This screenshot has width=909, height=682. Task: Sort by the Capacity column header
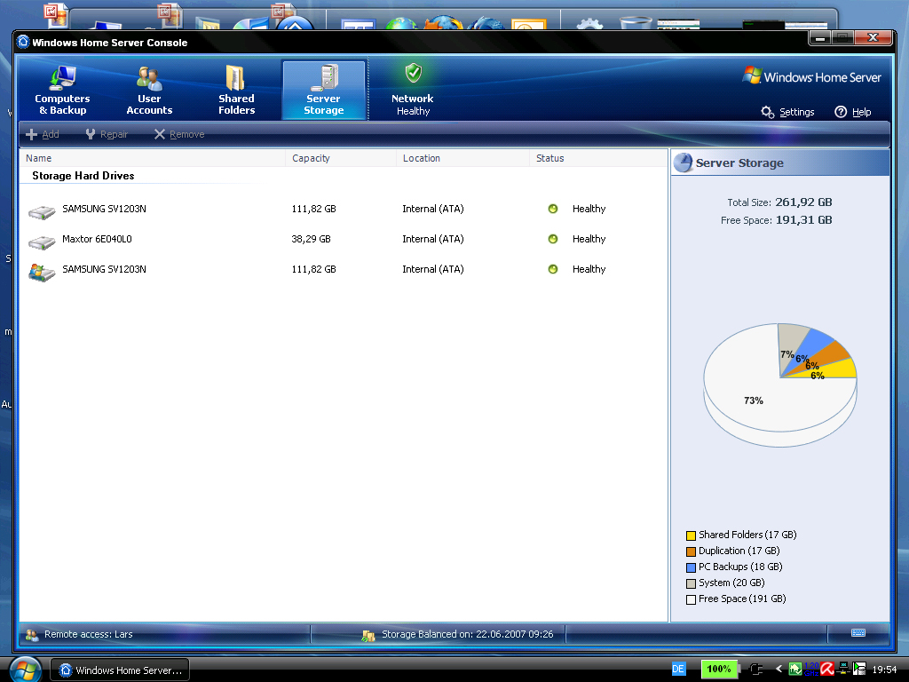click(x=340, y=158)
